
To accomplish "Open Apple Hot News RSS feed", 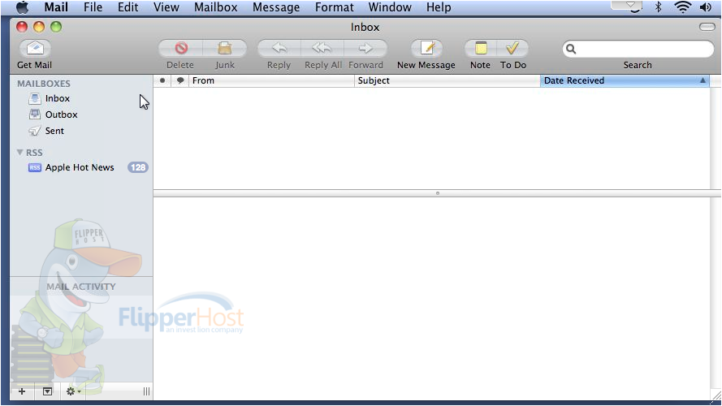I will click(x=80, y=167).
